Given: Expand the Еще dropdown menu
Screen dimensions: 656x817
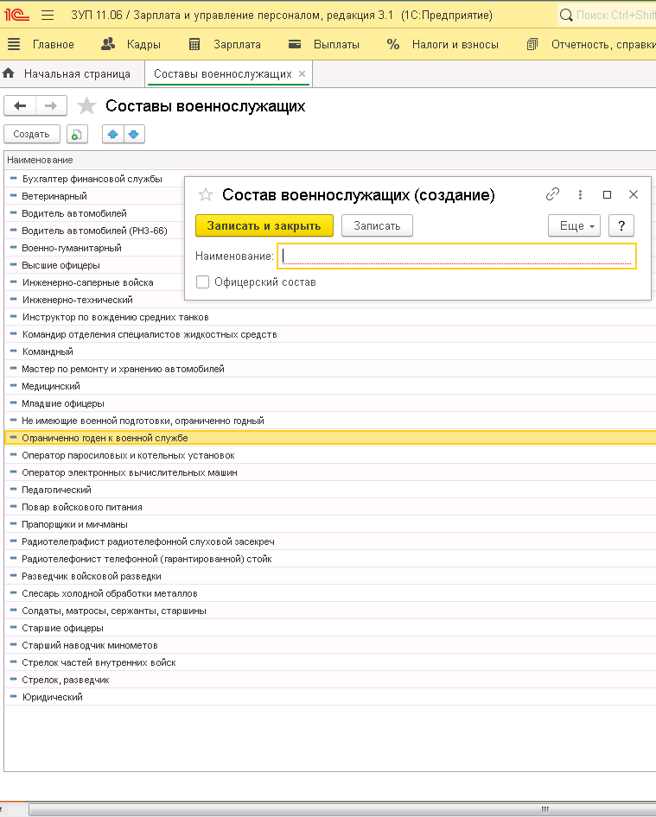Looking at the screenshot, I should (574, 225).
